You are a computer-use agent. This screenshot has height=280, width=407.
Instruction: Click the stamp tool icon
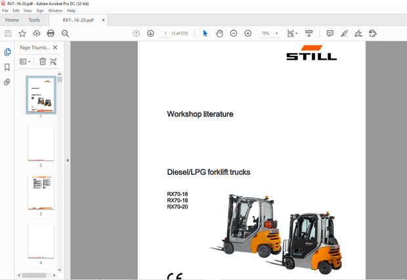tap(373, 34)
